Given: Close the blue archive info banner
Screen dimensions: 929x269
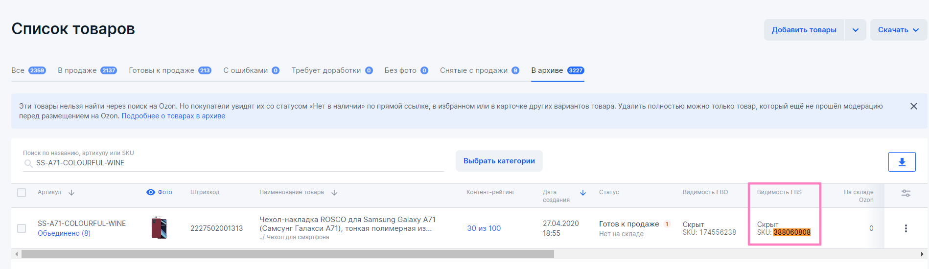Looking at the screenshot, I should click(x=913, y=106).
